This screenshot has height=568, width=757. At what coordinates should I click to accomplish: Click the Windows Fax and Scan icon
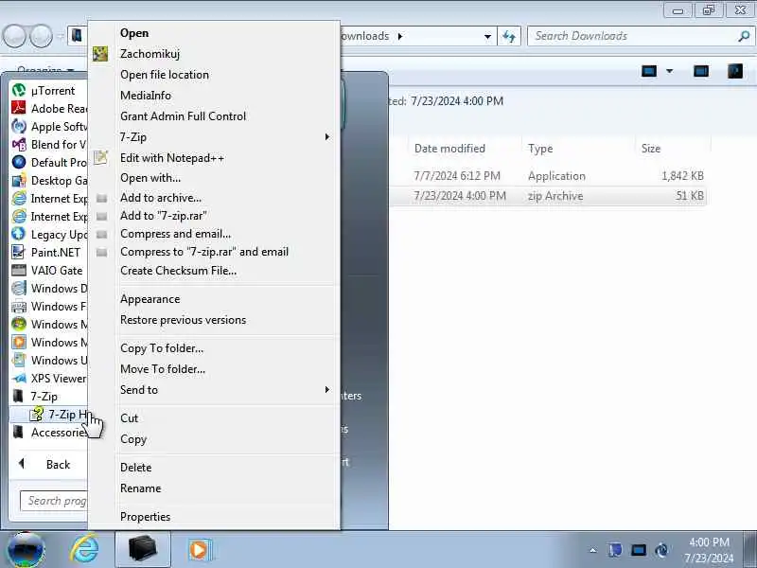pos(19,306)
